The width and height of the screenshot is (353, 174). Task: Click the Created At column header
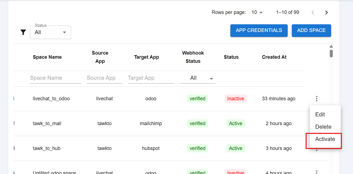(x=274, y=57)
